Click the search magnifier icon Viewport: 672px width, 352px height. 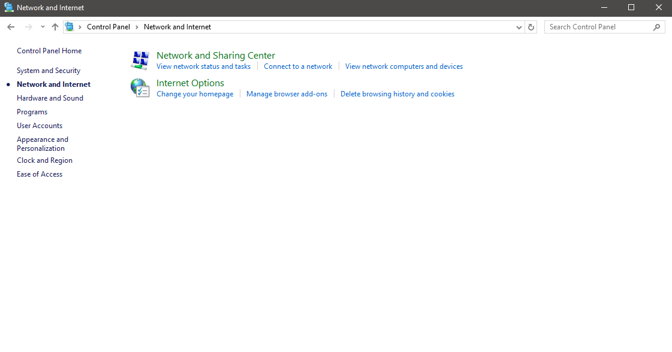[x=656, y=27]
